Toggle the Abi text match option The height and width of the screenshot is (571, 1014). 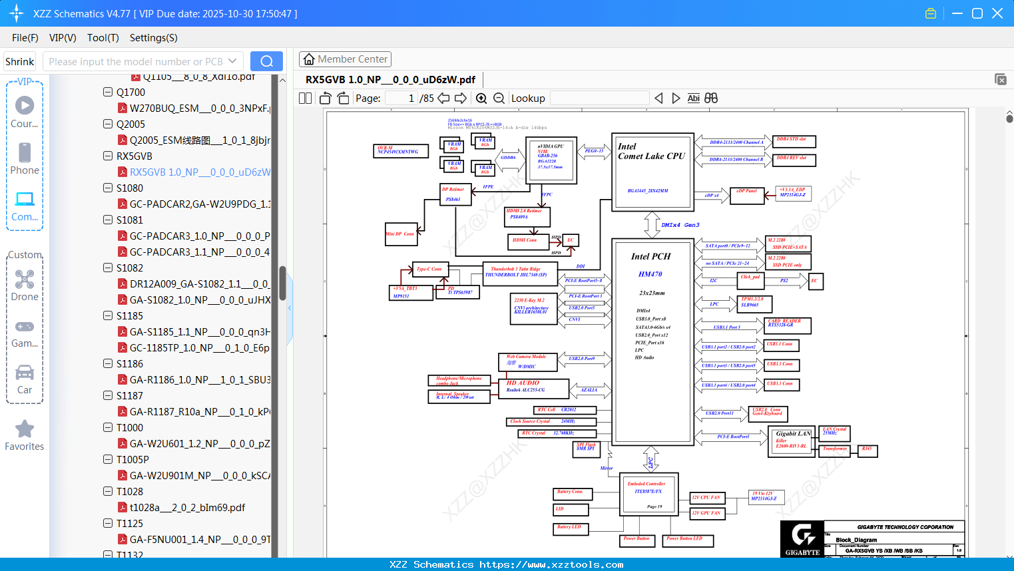[x=693, y=98]
